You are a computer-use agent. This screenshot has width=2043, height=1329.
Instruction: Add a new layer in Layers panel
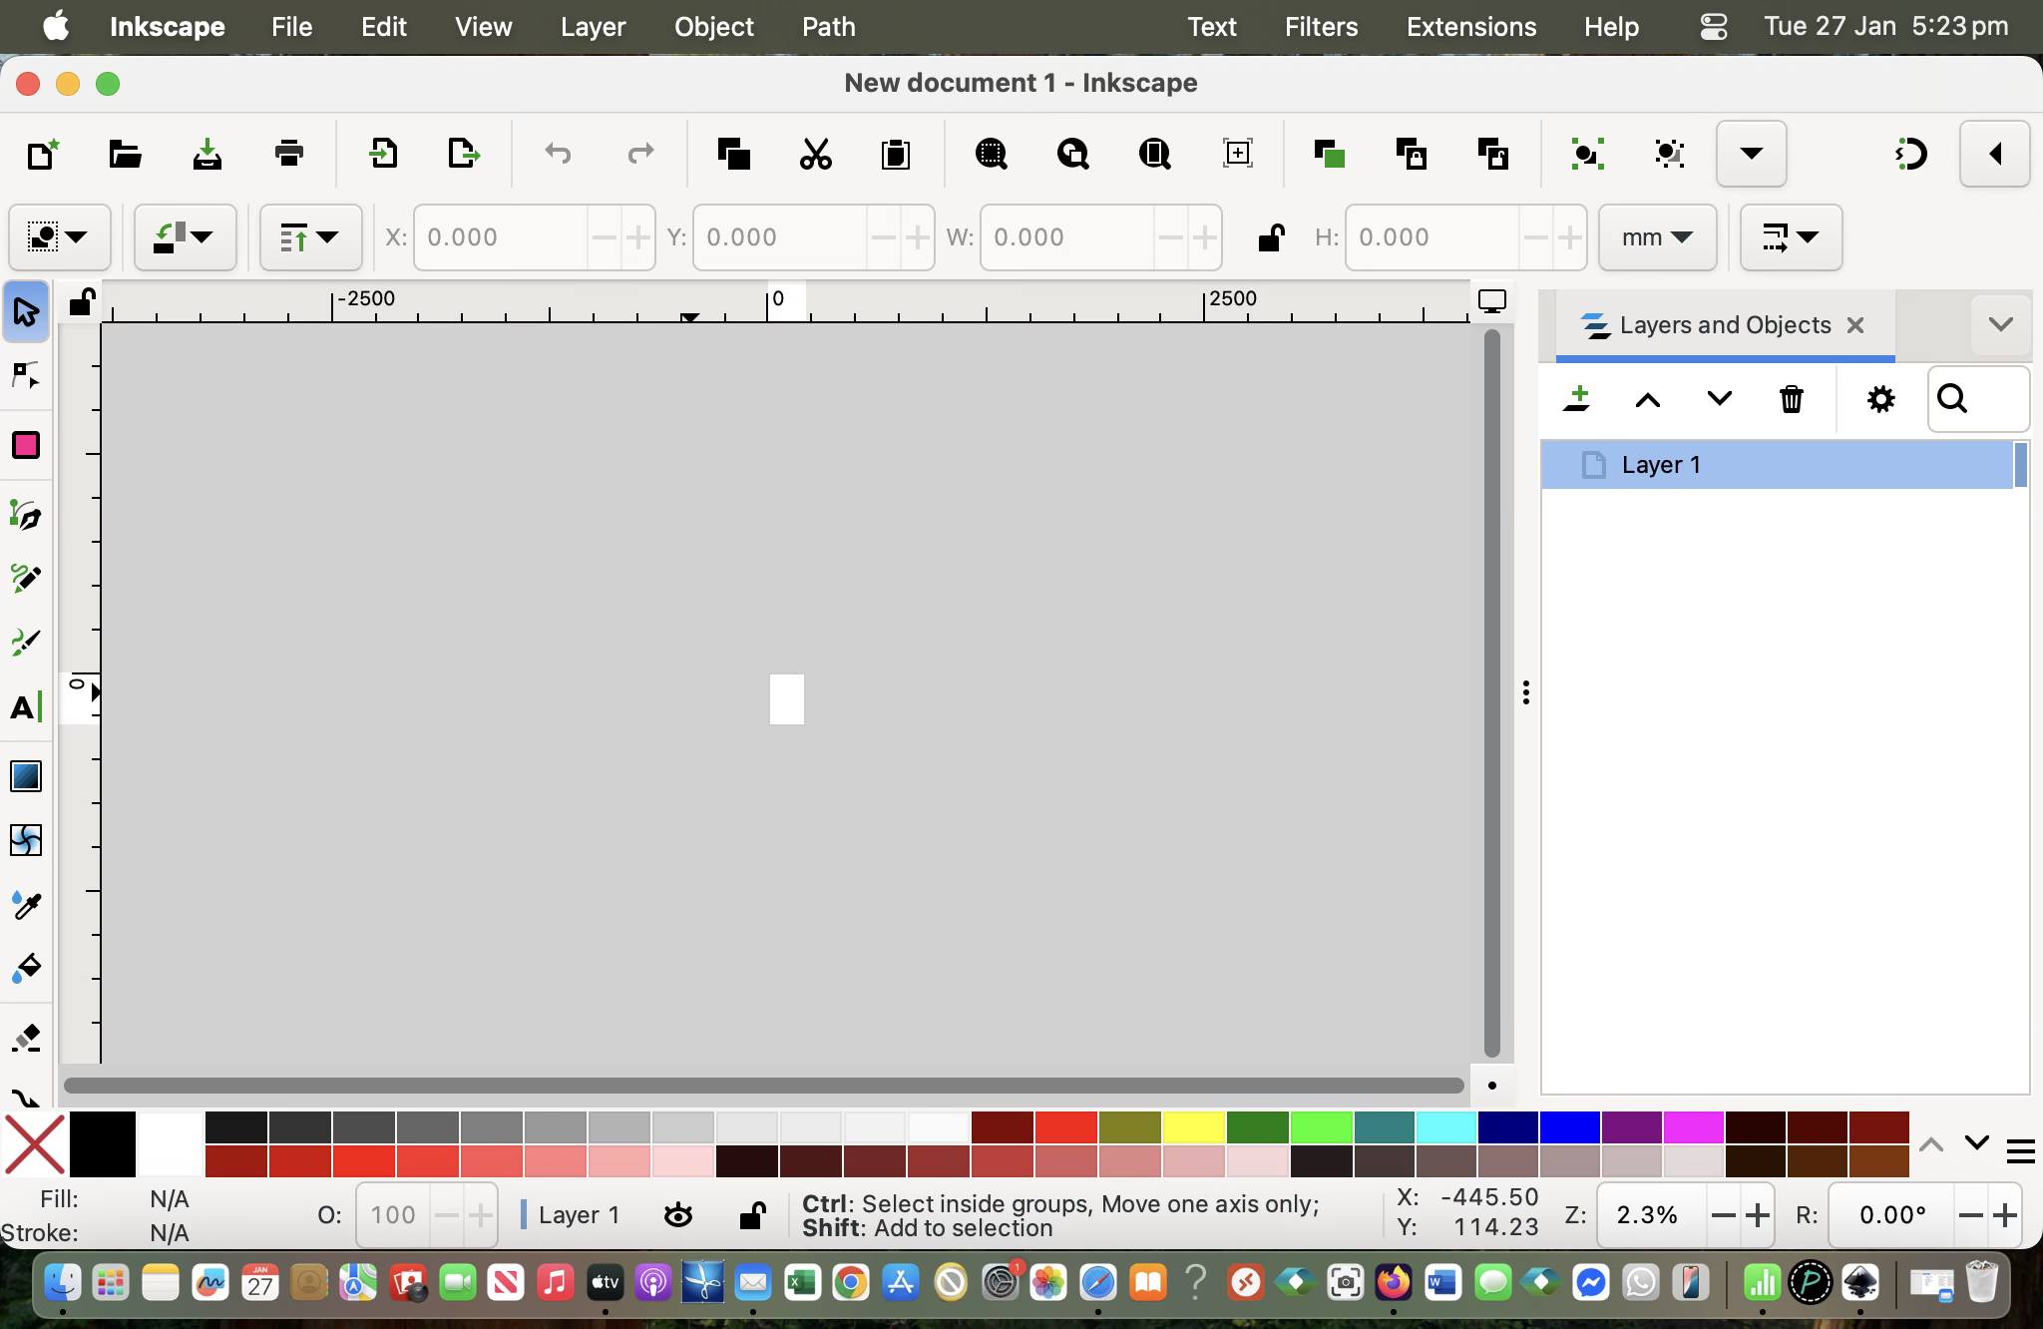click(x=1577, y=399)
